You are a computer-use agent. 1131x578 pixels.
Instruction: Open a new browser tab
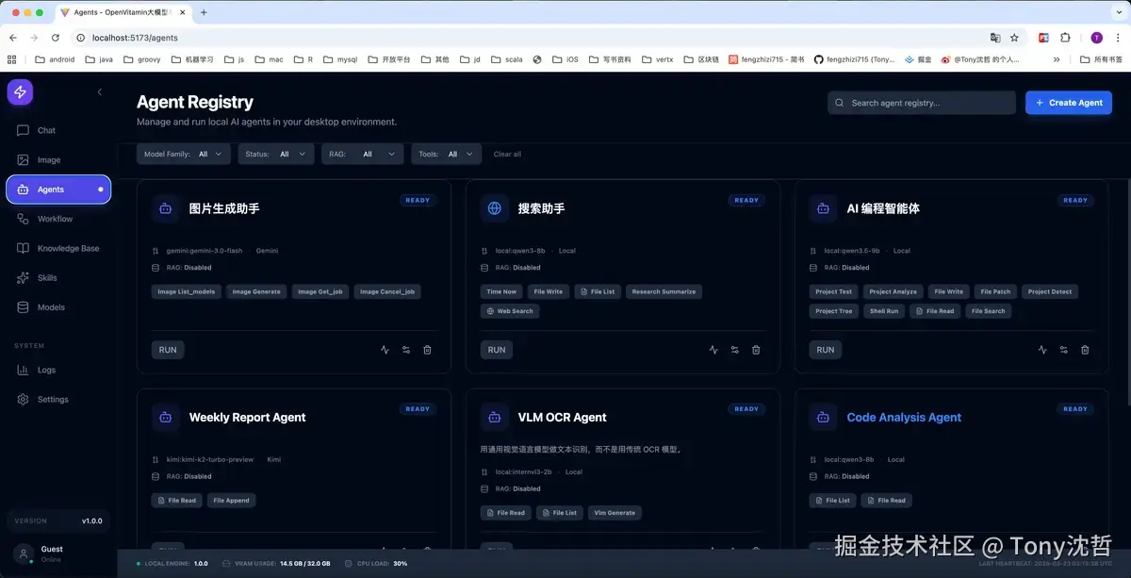coord(204,12)
